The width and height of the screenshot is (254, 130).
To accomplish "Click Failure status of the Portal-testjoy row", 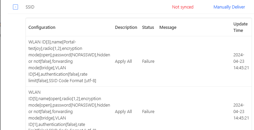I will click(x=148, y=61).
